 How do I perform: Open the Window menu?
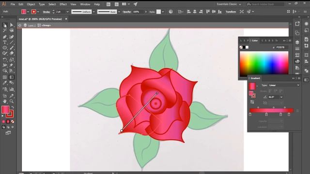(85, 4)
